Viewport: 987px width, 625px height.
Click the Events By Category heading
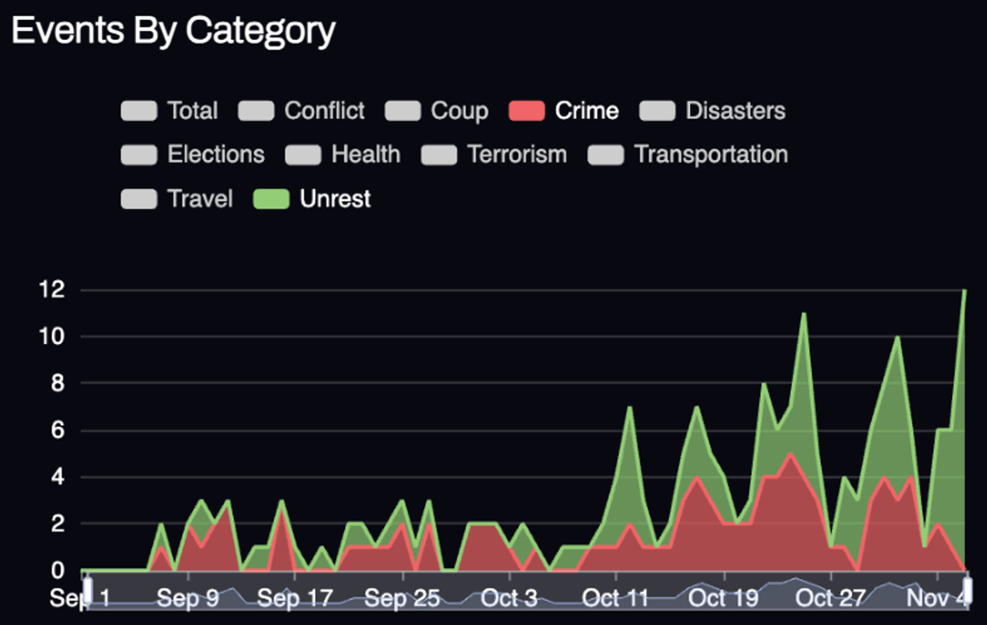pyautogui.click(x=173, y=31)
